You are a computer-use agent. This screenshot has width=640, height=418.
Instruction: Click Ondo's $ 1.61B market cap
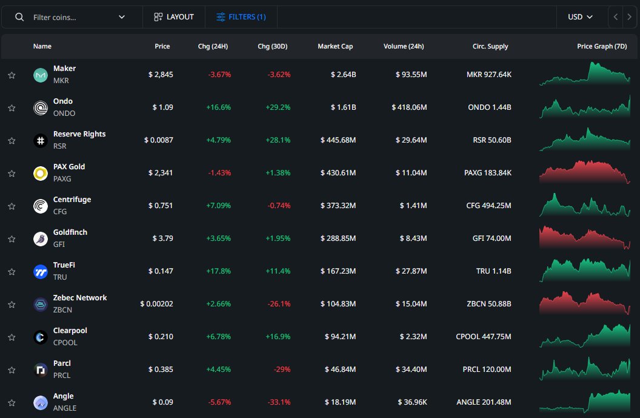[343, 107]
